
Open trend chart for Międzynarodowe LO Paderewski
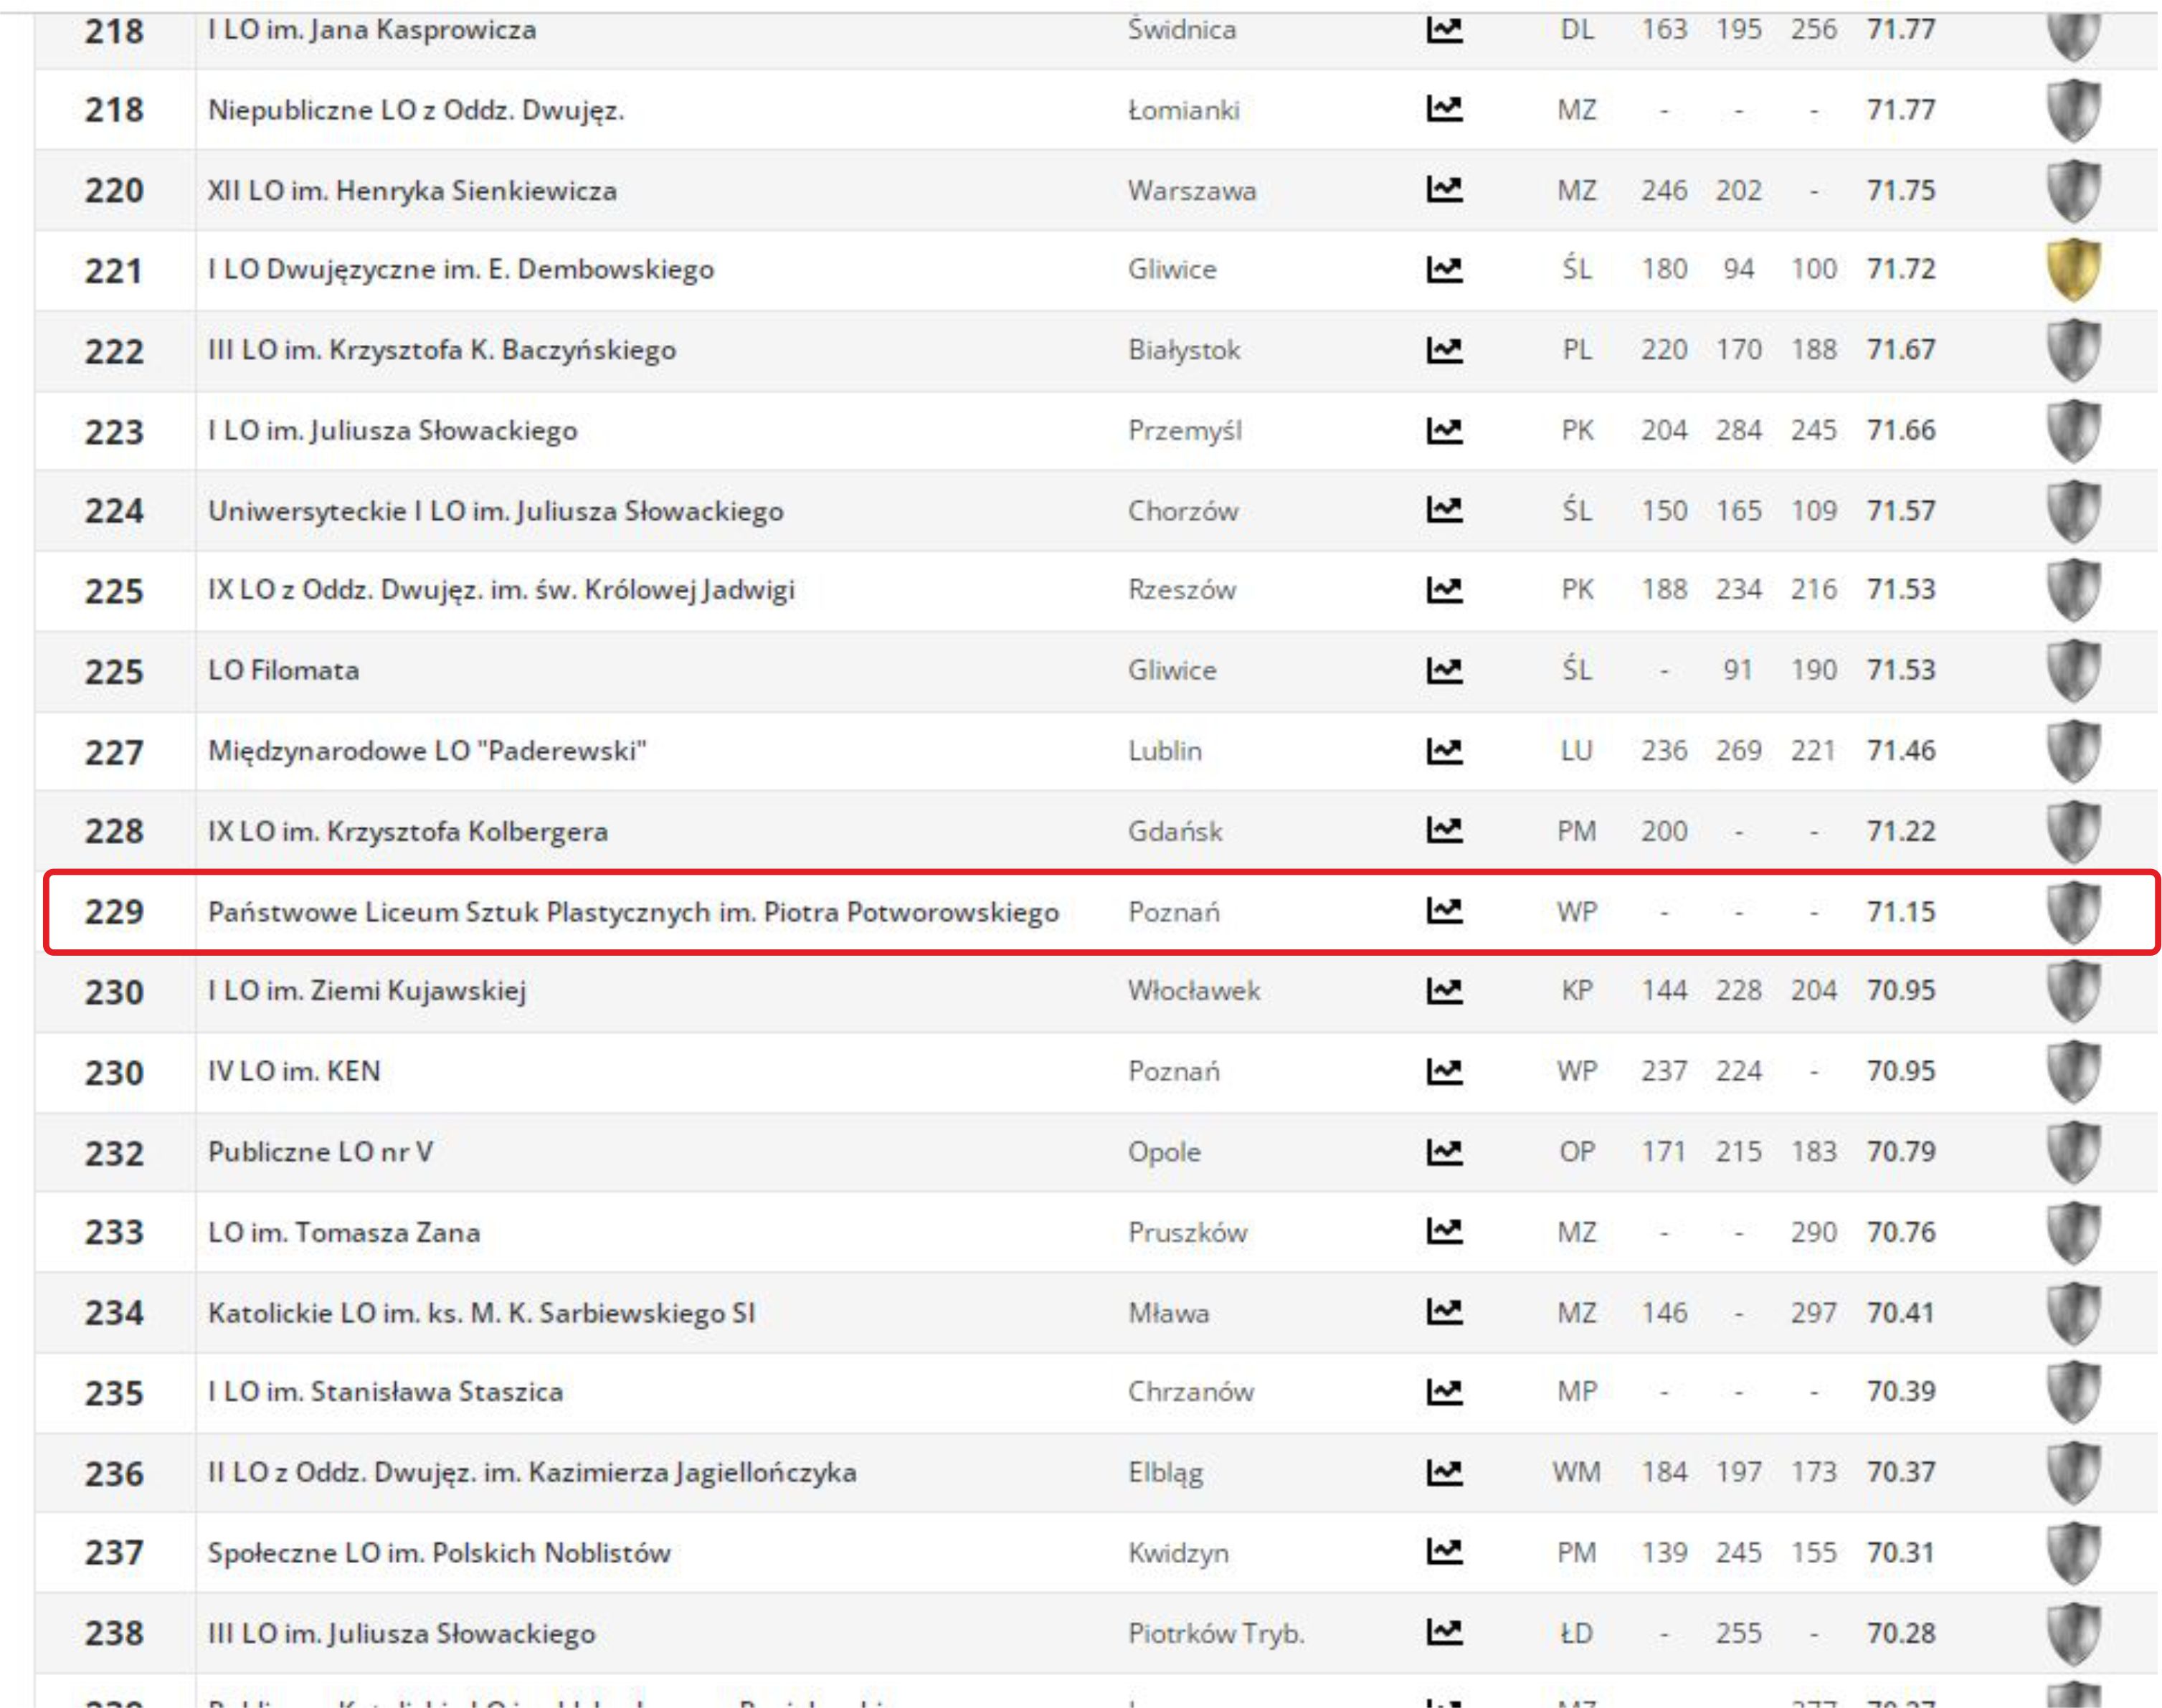1444,750
